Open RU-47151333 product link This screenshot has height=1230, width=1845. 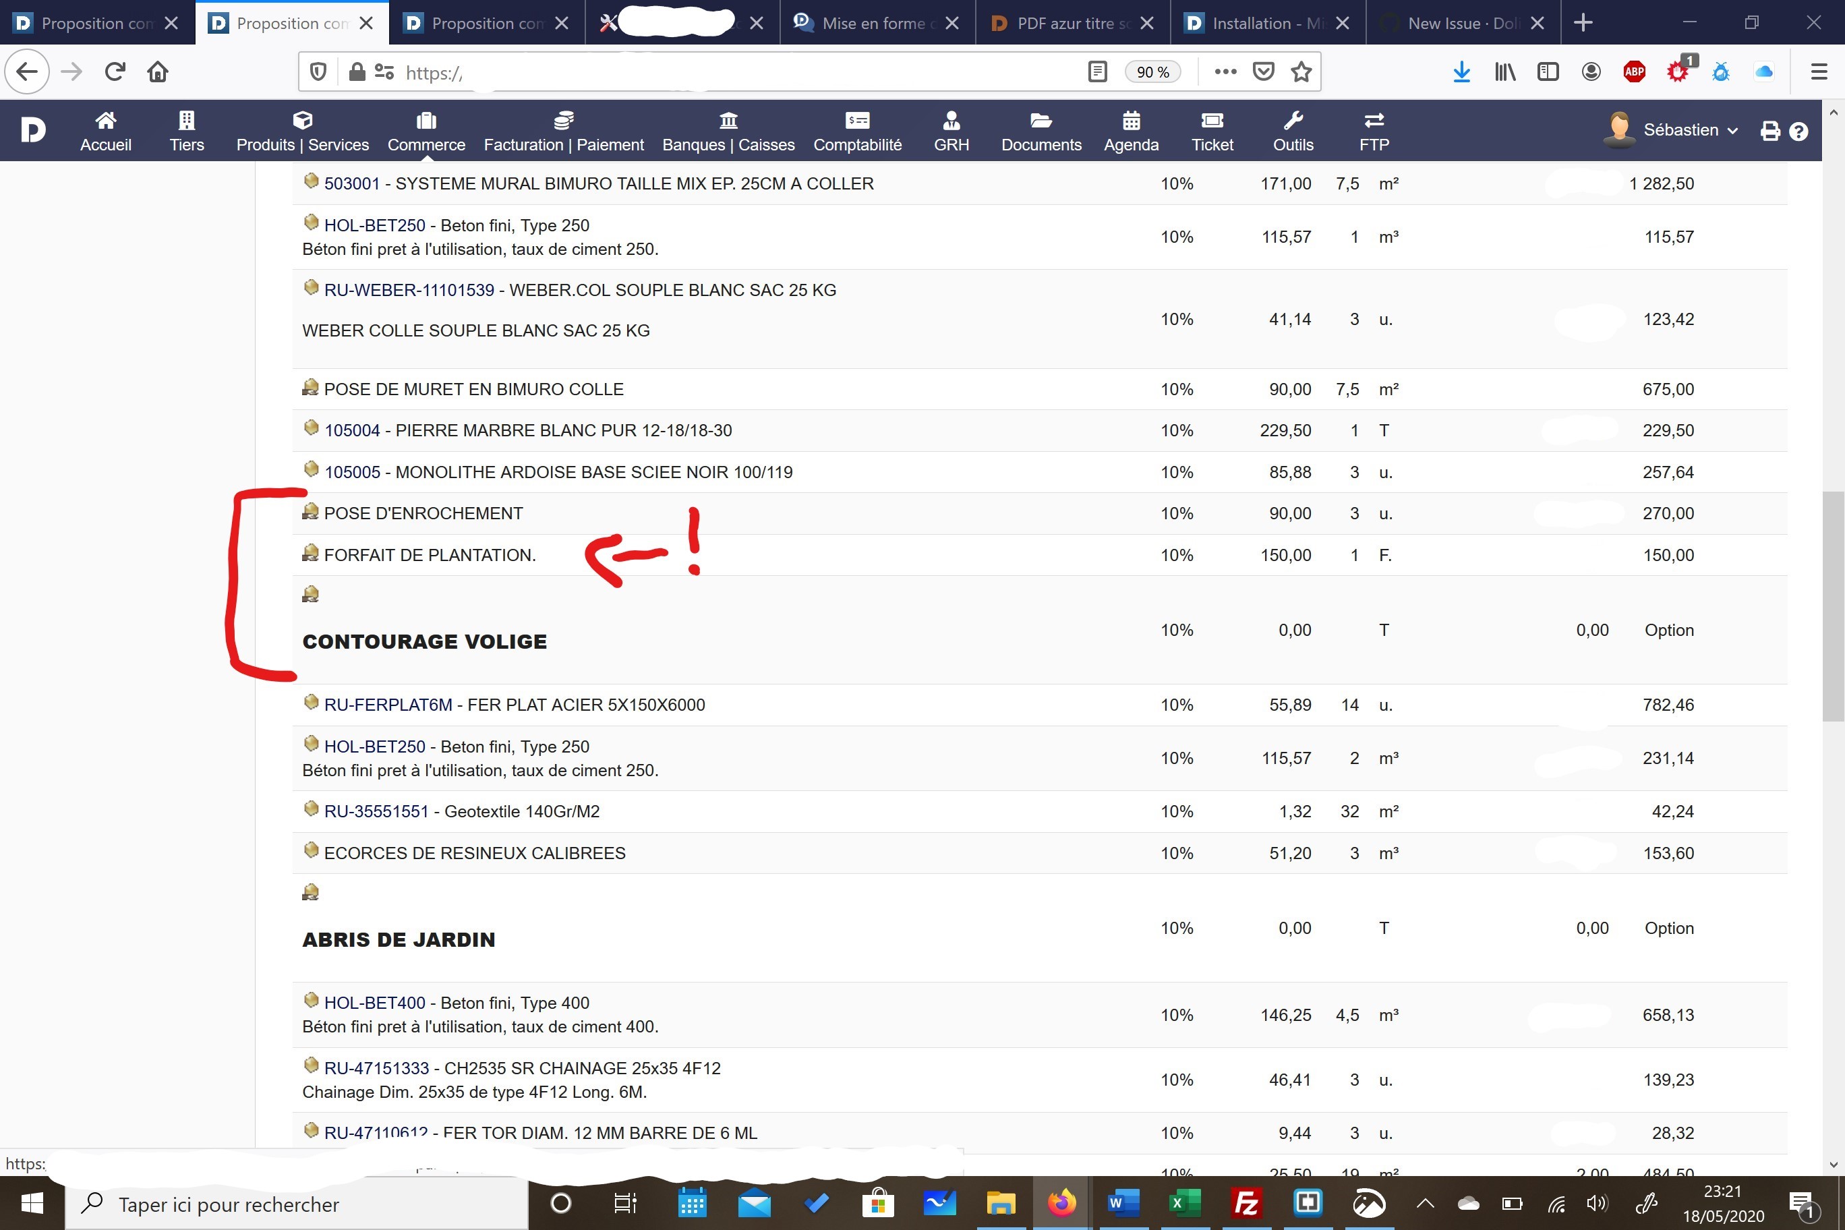(x=376, y=1068)
